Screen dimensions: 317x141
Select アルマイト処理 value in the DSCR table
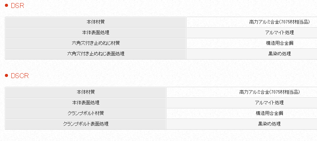pyautogui.click(x=270, y=103)
